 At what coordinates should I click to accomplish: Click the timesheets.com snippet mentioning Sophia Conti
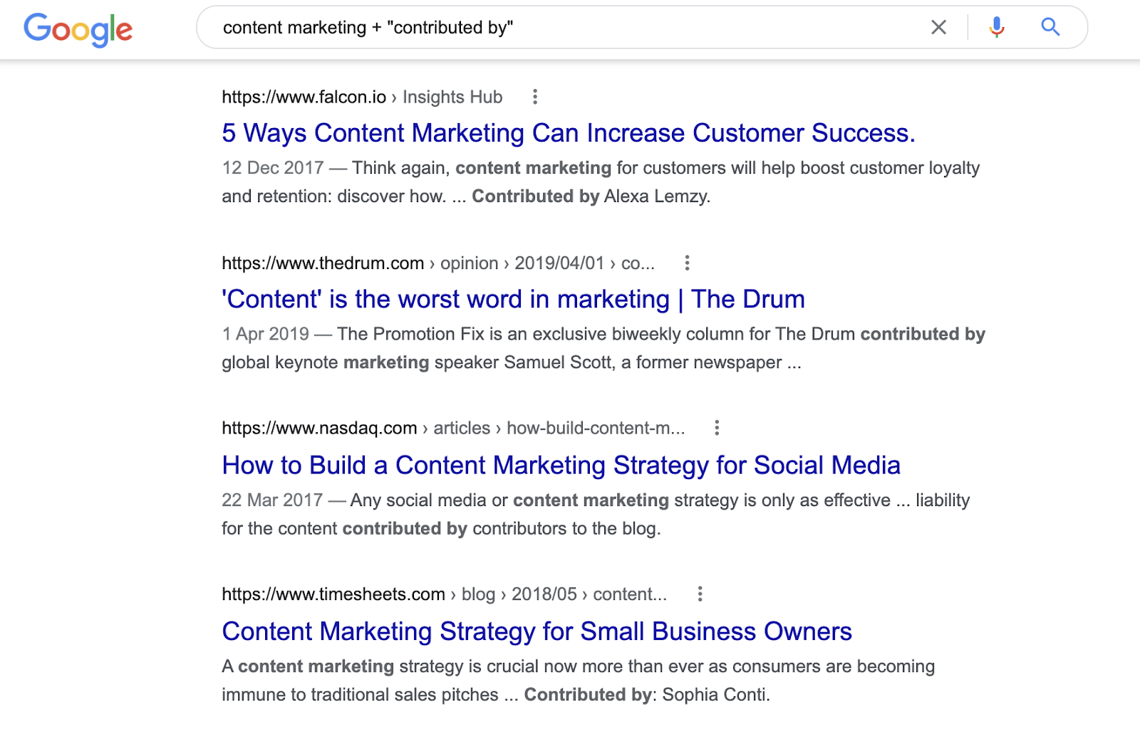tap(578, 681)
